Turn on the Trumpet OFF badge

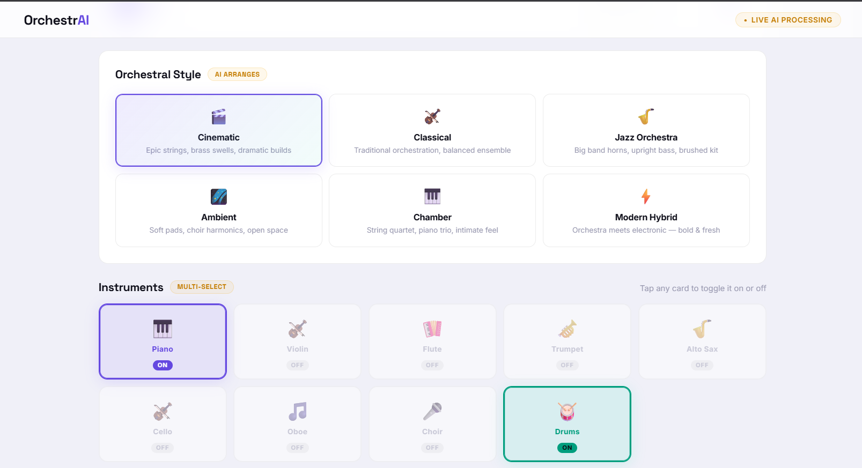[568, 365]
